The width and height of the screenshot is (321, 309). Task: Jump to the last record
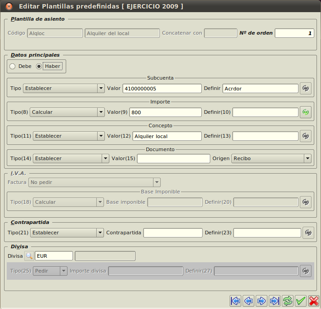click(275, 301)
